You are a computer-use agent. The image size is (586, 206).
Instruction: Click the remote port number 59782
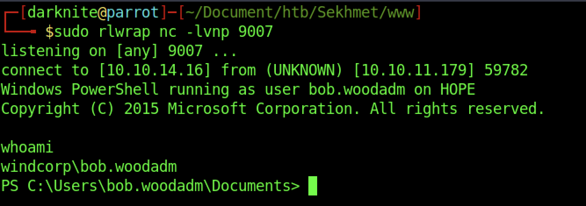506,70
